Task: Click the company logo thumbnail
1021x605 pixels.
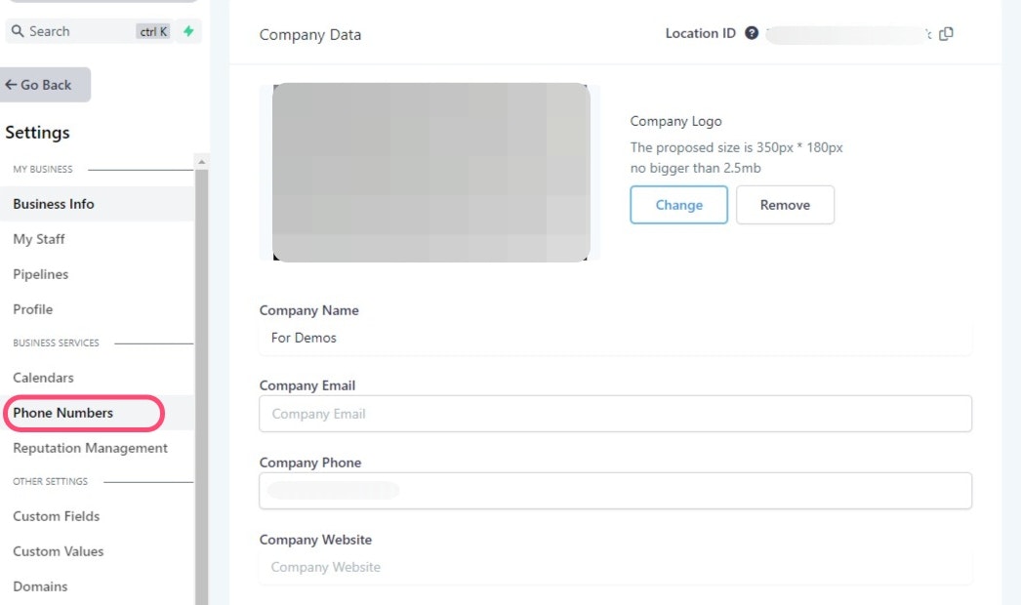Action: coord(431,173)
